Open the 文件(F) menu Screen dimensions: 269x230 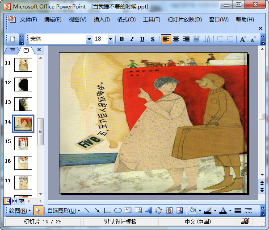(x=28, y=20)
